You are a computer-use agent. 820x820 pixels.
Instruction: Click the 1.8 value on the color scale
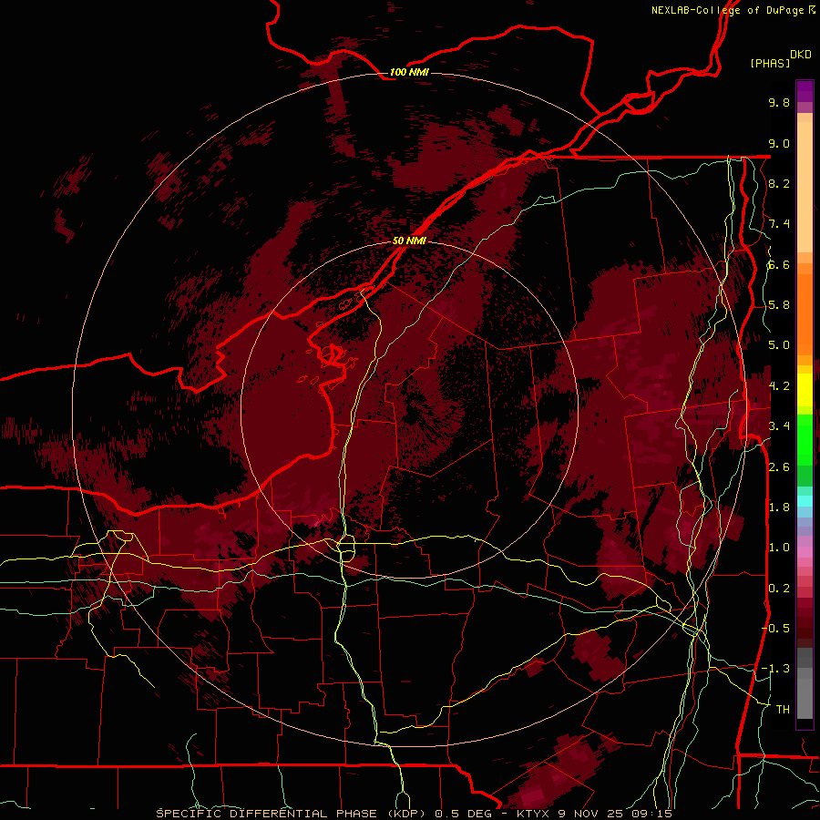tap(779, 507)
